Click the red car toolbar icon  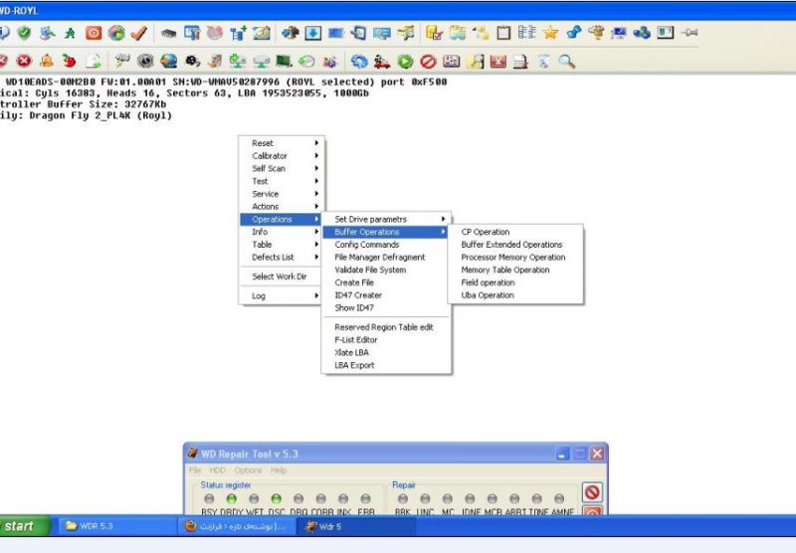pyautogui.click(x=382, y=62)
